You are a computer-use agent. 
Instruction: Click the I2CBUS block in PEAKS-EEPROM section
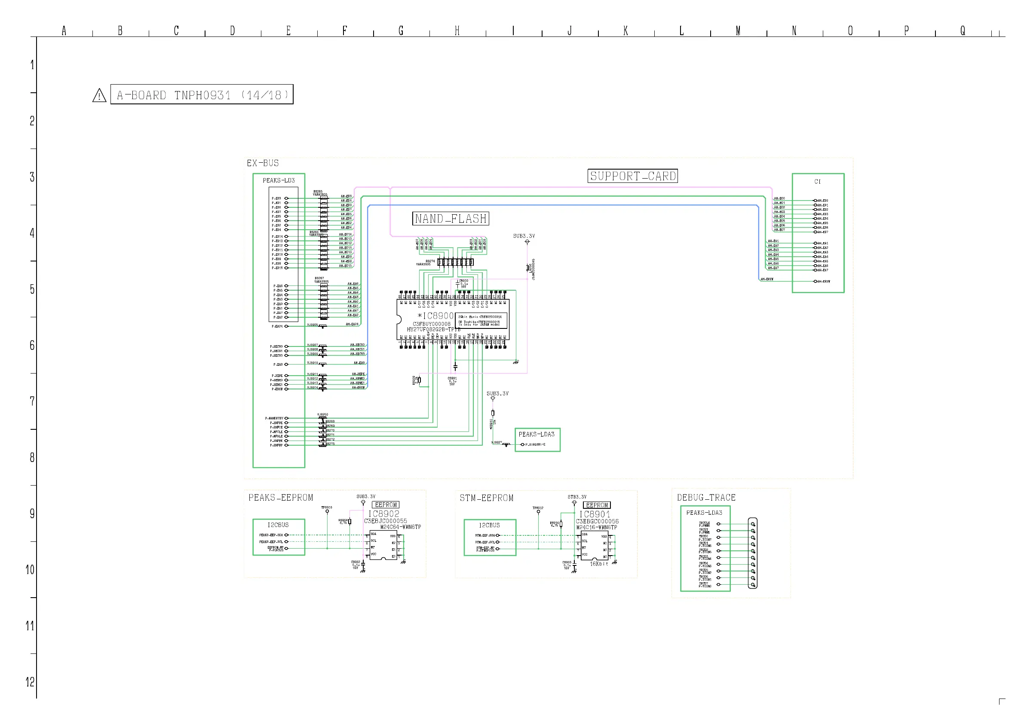pyautogui.click(x=279, y=537)
